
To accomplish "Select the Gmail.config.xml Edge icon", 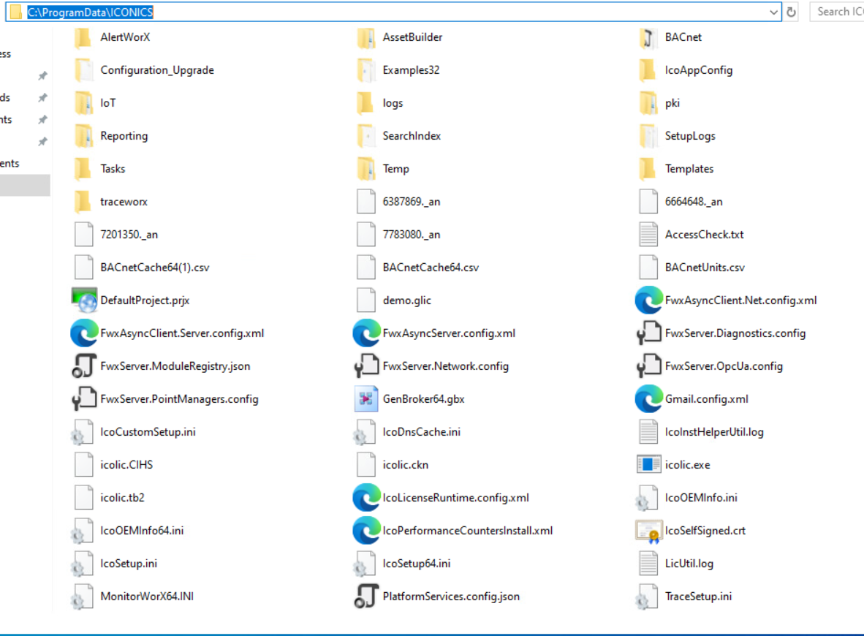I will (x=648, y=399).
